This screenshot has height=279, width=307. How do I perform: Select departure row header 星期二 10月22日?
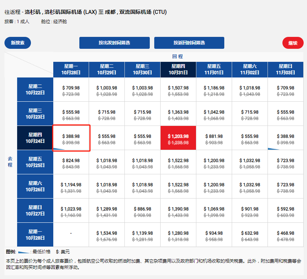[35, 89]
